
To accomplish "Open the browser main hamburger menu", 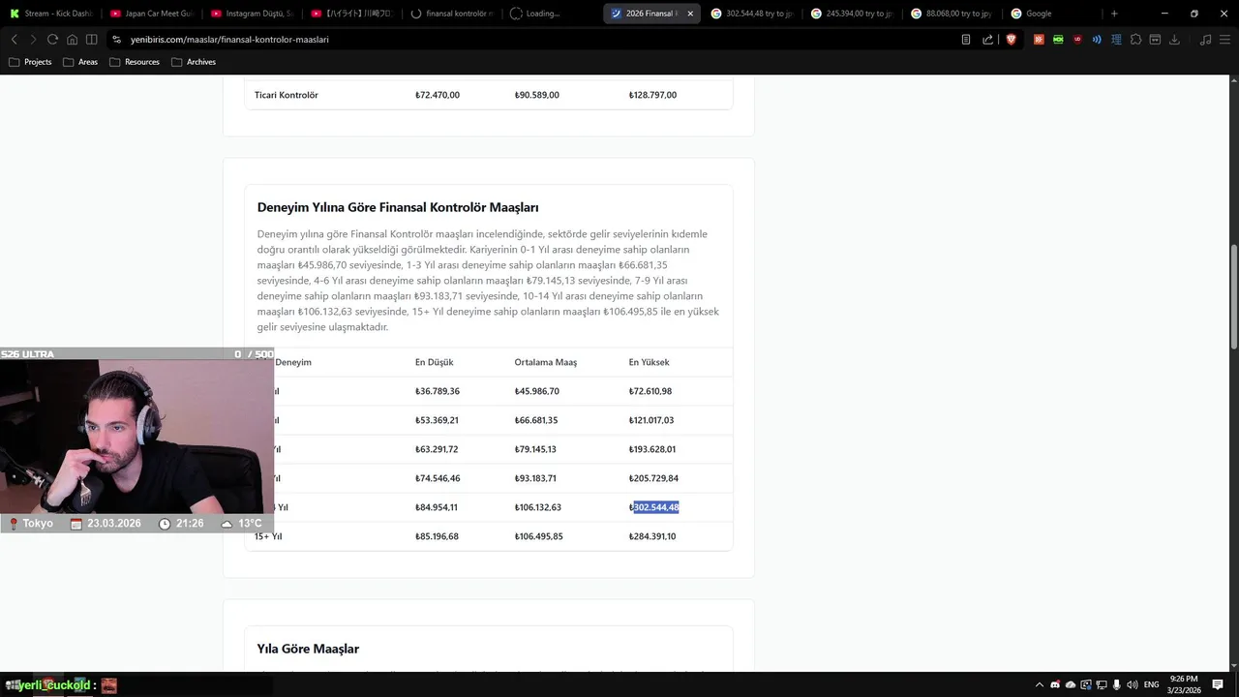I will (1224, 40).
